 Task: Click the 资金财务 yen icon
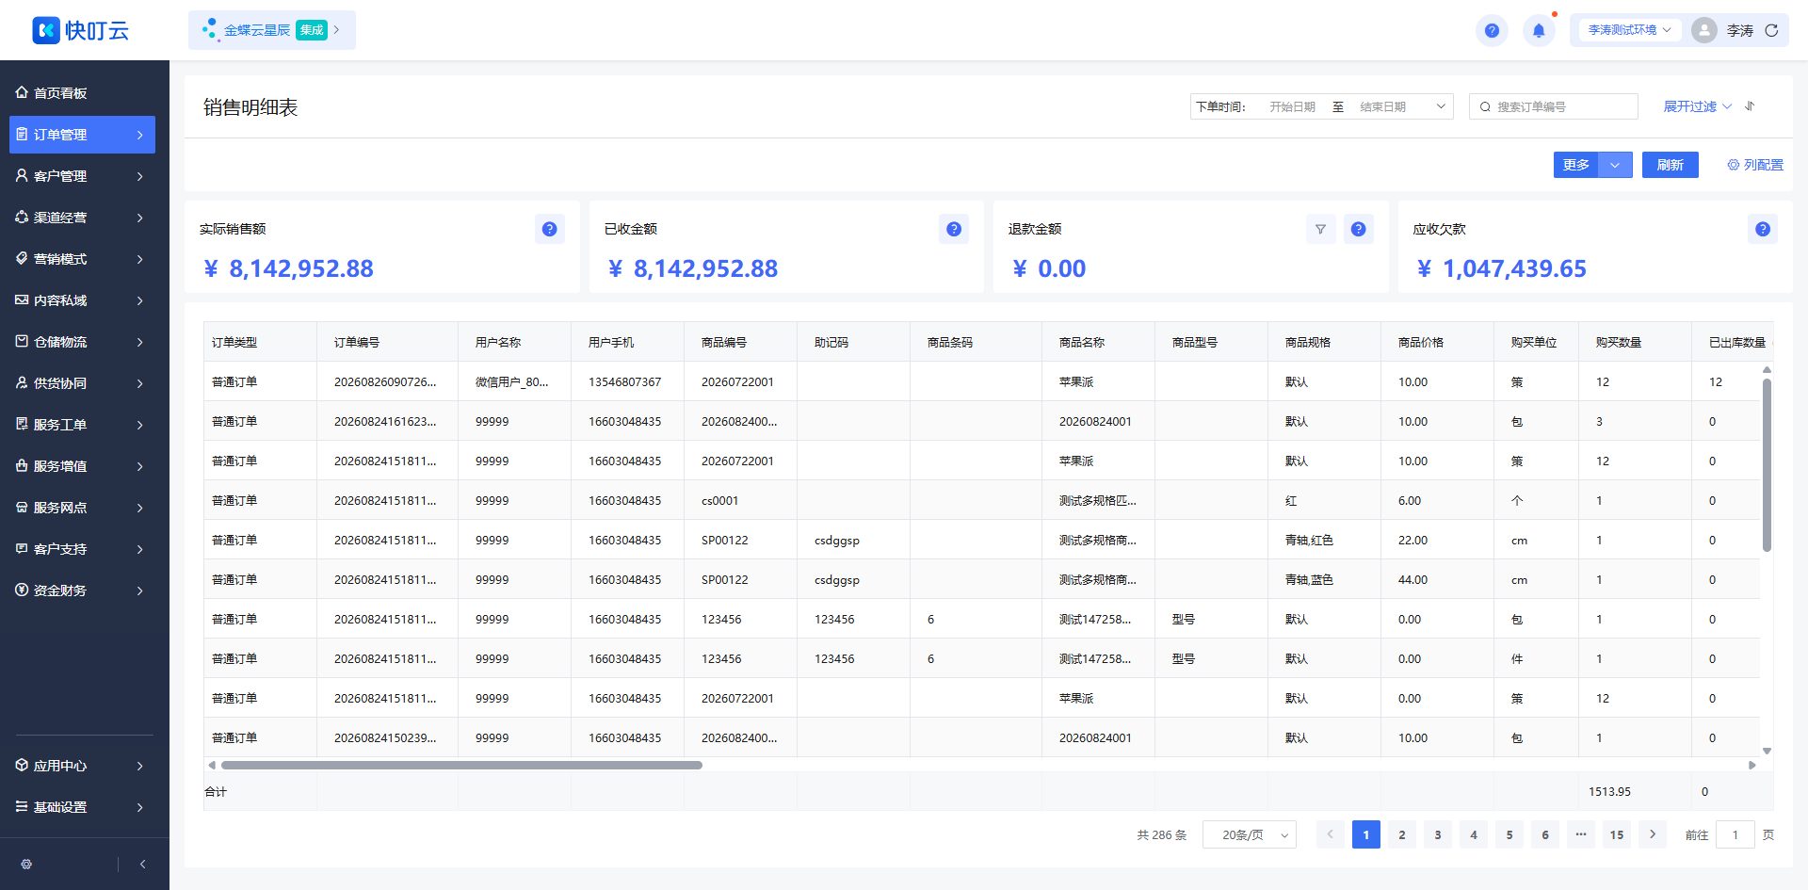[x=22, y=590]
